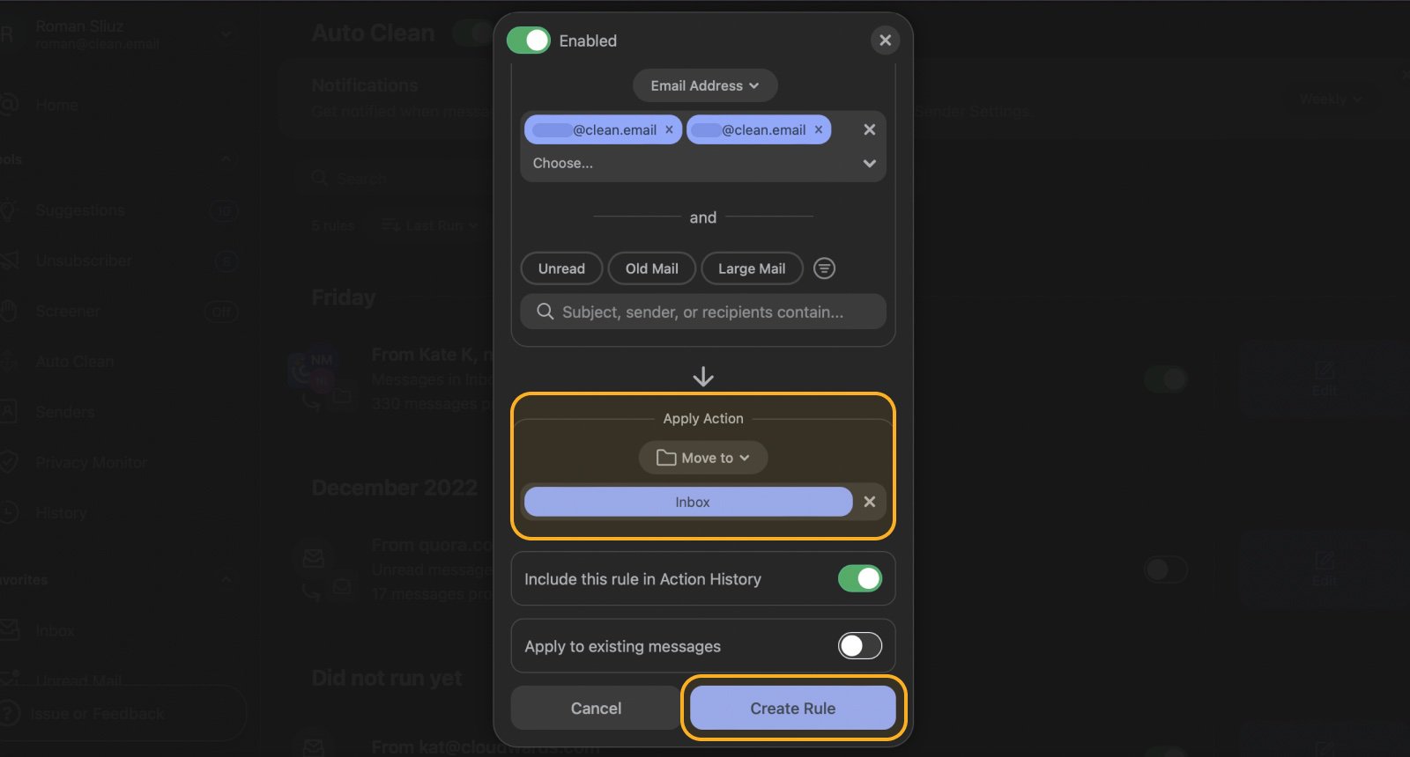The image size is (1410, 757).
Task: Turn off Include in Action History
Action: [859, 578]
